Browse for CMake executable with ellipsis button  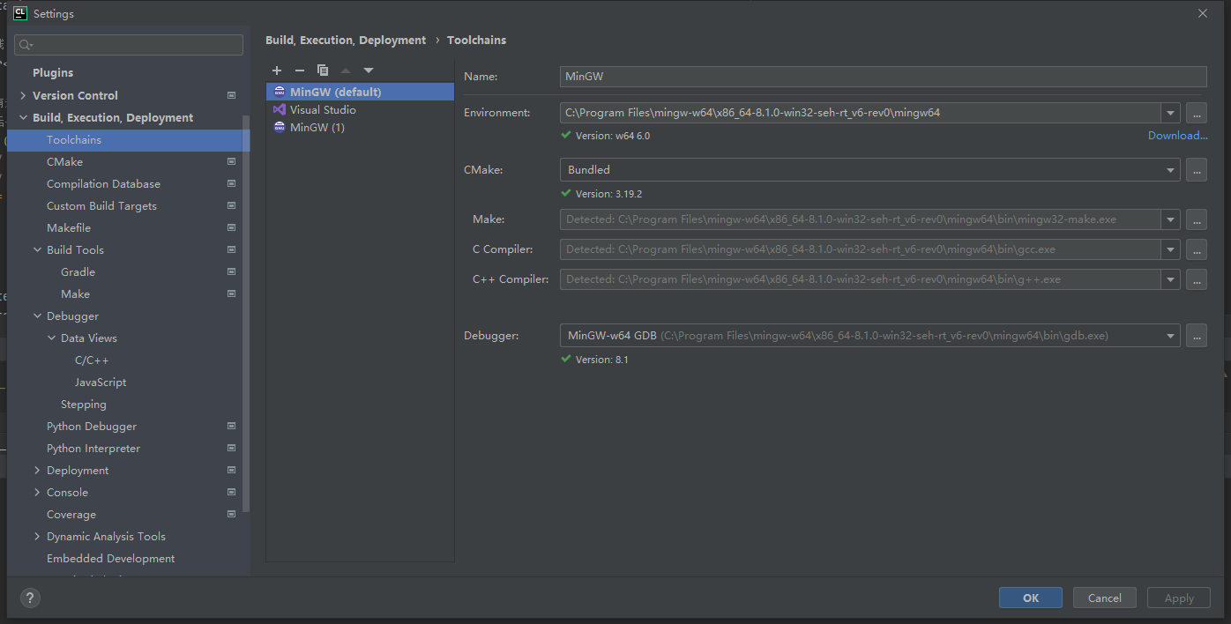[1196, 169]
